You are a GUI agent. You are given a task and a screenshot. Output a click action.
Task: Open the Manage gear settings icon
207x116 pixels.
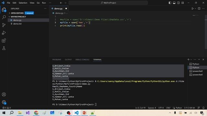point(4,102)
